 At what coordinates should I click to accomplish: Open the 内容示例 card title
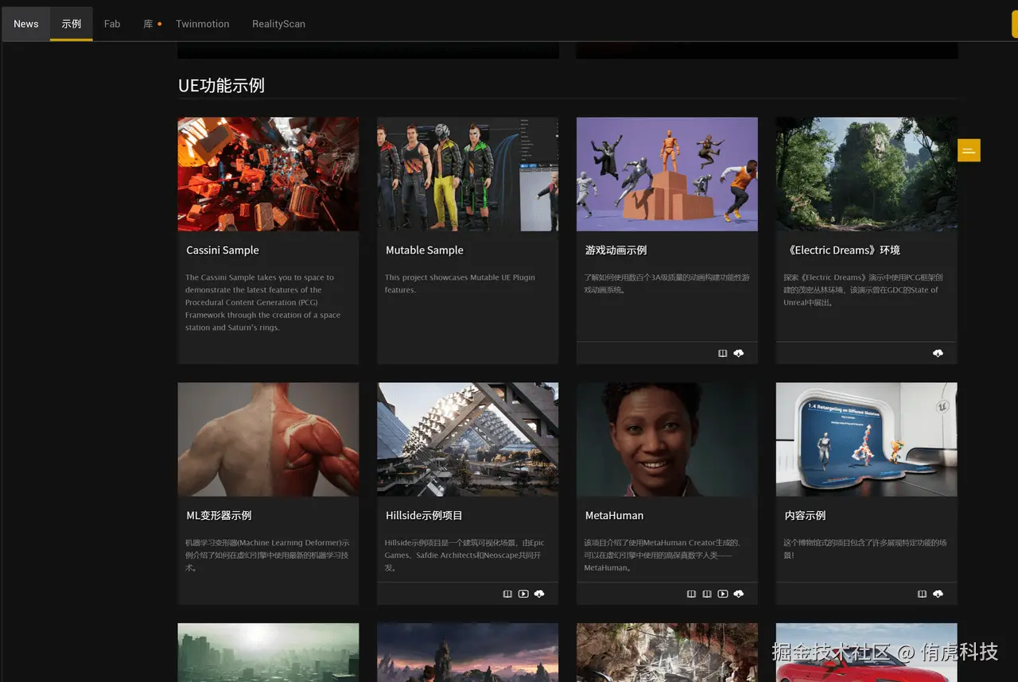point(805,516)
